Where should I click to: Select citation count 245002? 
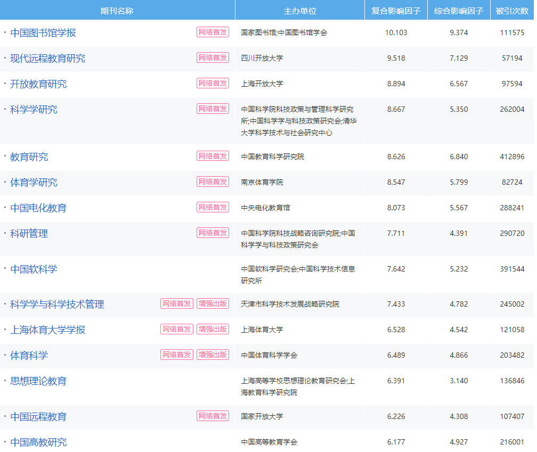(x=512, y=304)
